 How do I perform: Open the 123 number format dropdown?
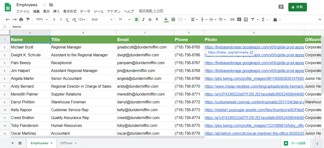[82, 19]
